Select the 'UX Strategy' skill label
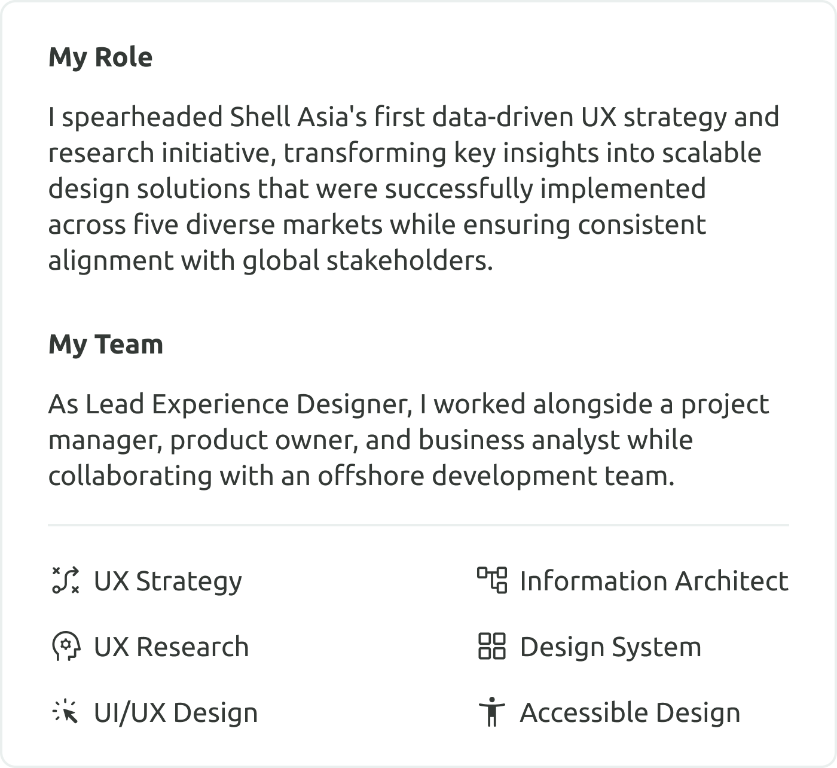The image size is (837, 768). click(x=168, y=581)
